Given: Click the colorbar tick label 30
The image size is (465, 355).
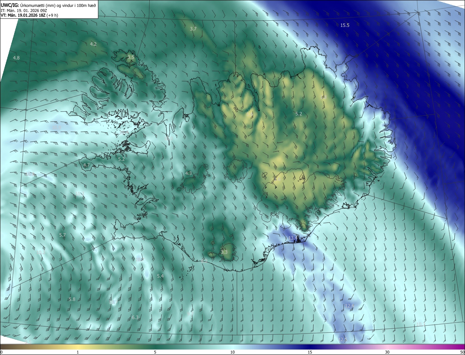Looking at the screenshot, I should [387, 352].
